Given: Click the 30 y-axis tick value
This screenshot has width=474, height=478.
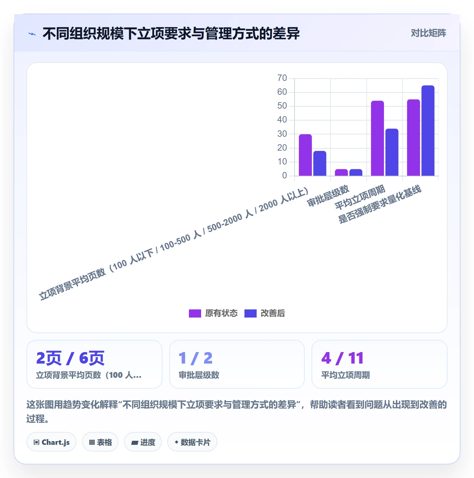Looking at the screenshot, I should point(282,134).
